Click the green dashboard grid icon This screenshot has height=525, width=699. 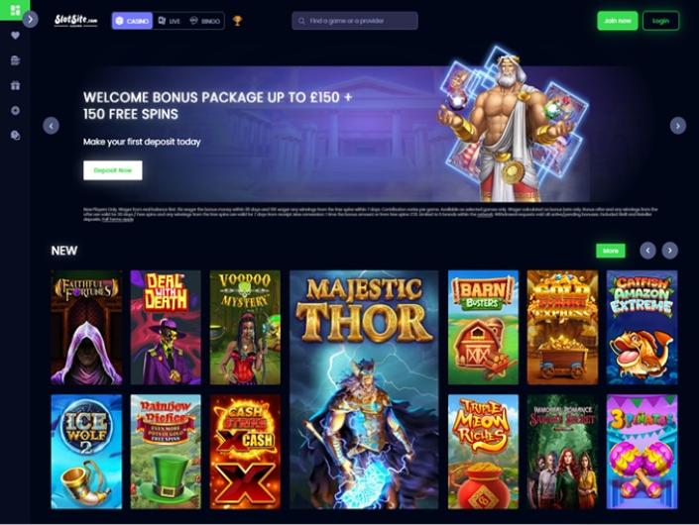[15, 10]
